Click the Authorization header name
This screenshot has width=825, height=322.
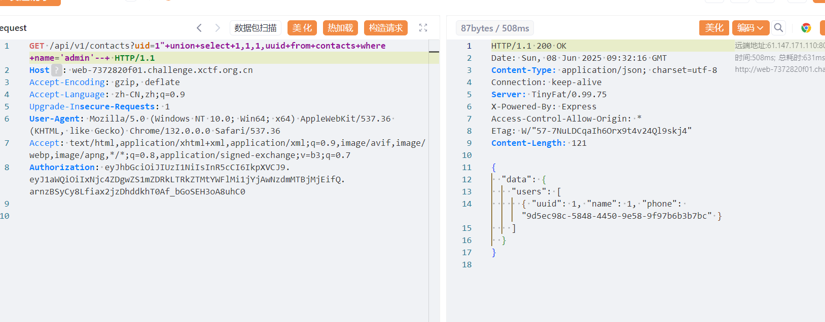click(62, 167)
